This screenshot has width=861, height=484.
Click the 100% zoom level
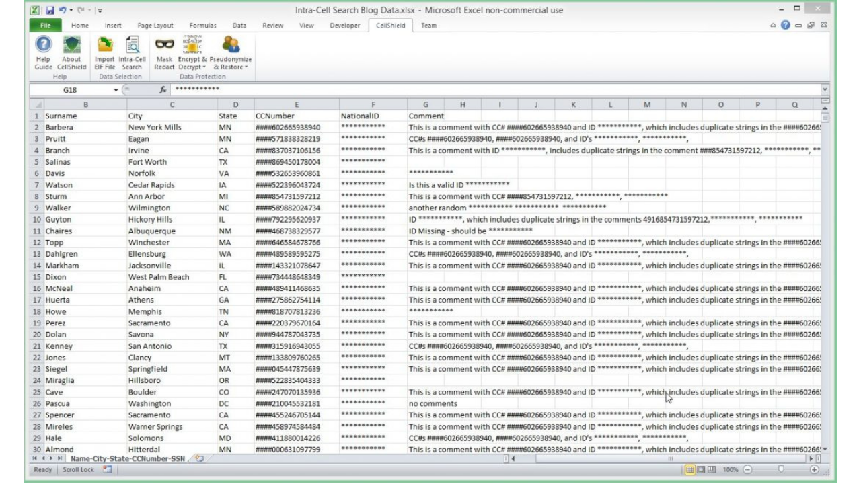[x=731, y=469]
